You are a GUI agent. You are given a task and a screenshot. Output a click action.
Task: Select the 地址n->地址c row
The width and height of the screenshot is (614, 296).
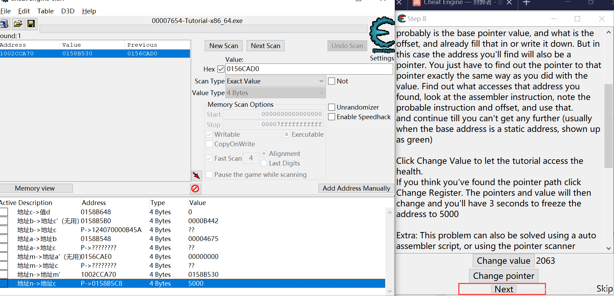(192, 283)
